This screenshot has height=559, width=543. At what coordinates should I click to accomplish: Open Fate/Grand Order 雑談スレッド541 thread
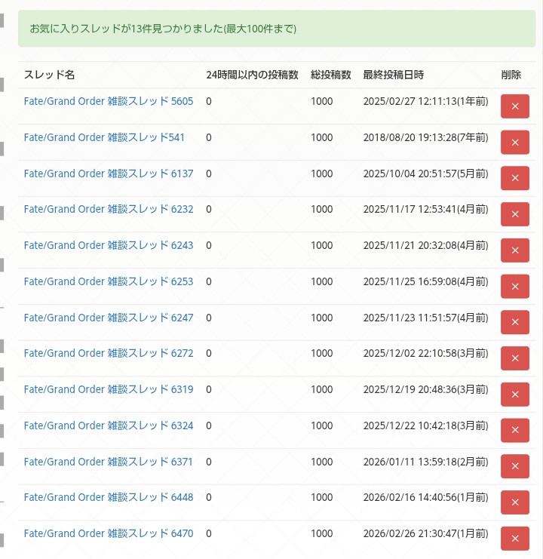104,137
